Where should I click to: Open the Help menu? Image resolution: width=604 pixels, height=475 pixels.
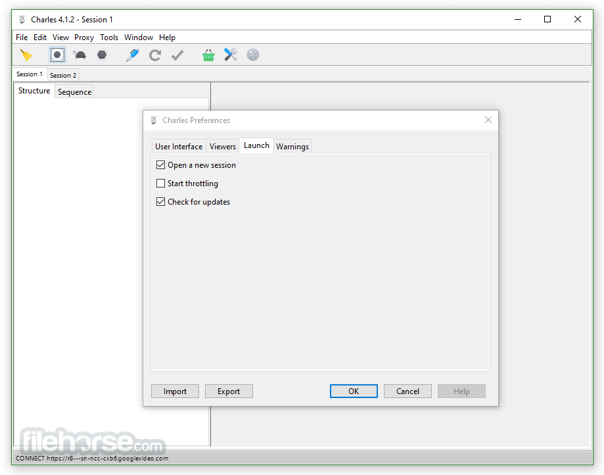tap(167, 37)
